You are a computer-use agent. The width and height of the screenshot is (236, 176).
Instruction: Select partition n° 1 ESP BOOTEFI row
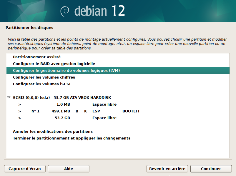(118, 111)
